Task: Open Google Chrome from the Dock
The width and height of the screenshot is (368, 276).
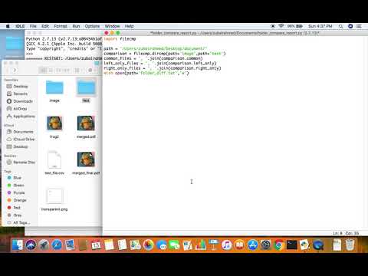Action: pos(279,245)
